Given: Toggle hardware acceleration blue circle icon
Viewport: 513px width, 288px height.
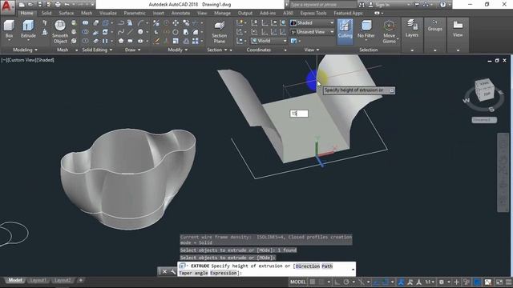Looking at the screenshot, I should (x=478, y=282).
